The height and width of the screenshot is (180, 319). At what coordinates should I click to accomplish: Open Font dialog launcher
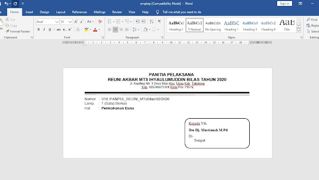pyautogui.click(x=103, y=37)
